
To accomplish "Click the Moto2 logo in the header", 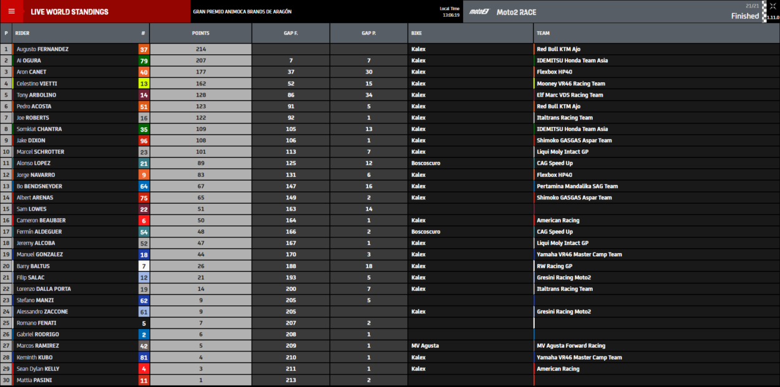I will pos(479,12).
